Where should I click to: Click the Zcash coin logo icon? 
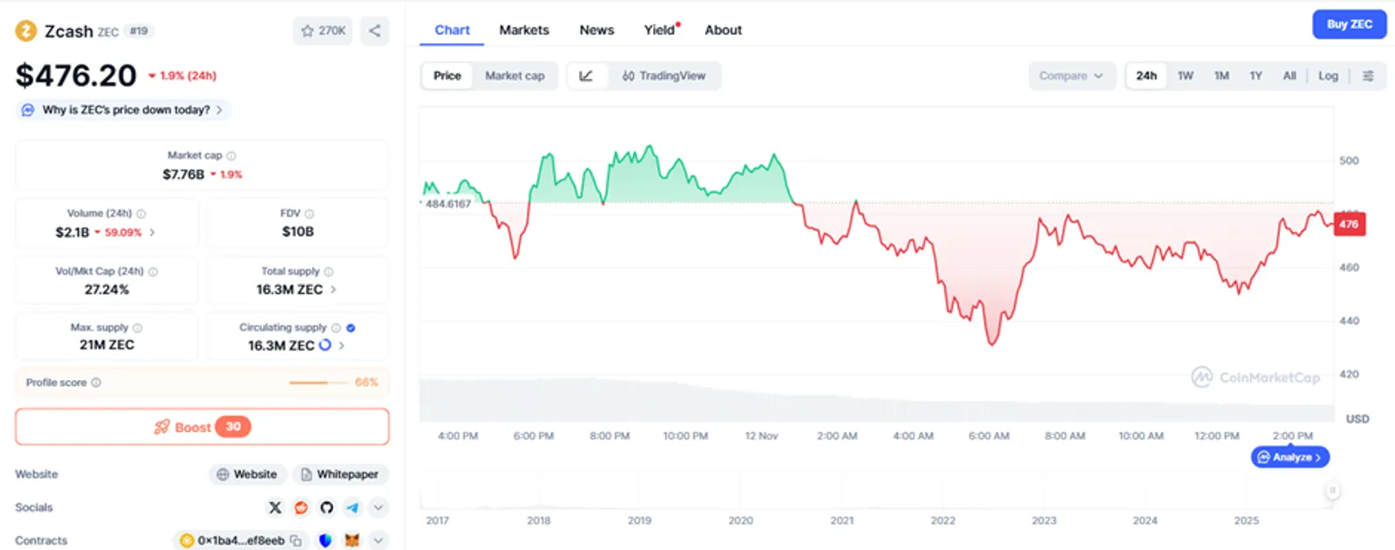(26, 31)
